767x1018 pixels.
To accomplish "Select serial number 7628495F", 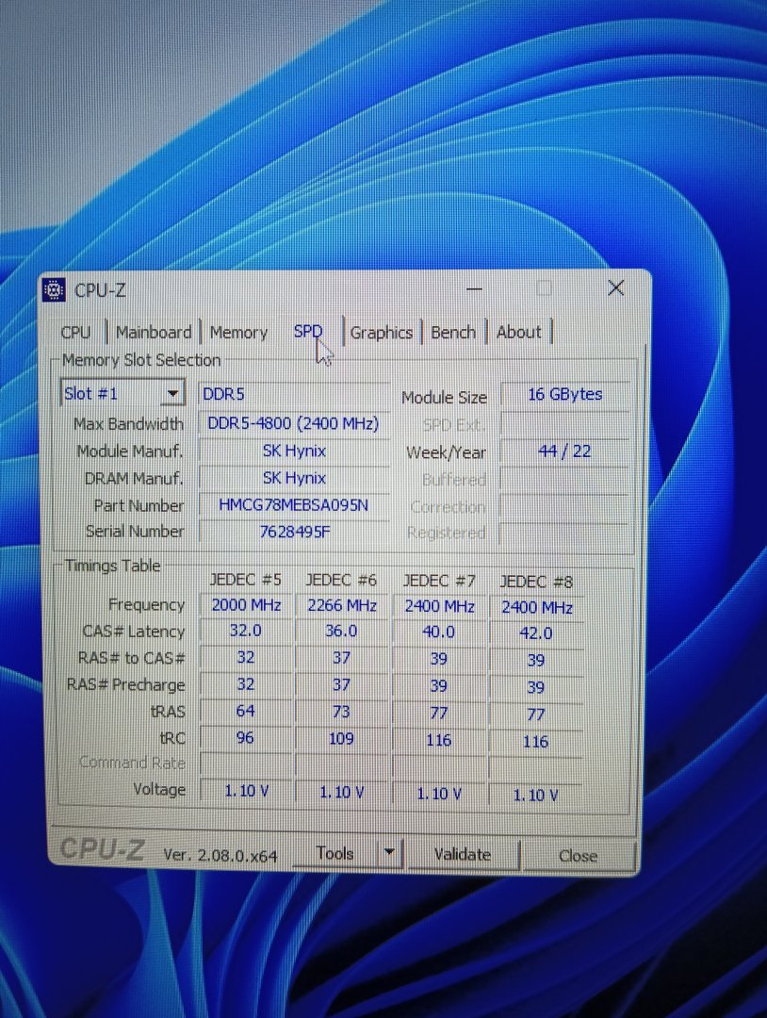I will pyautogui.click(x=293, y=532).
